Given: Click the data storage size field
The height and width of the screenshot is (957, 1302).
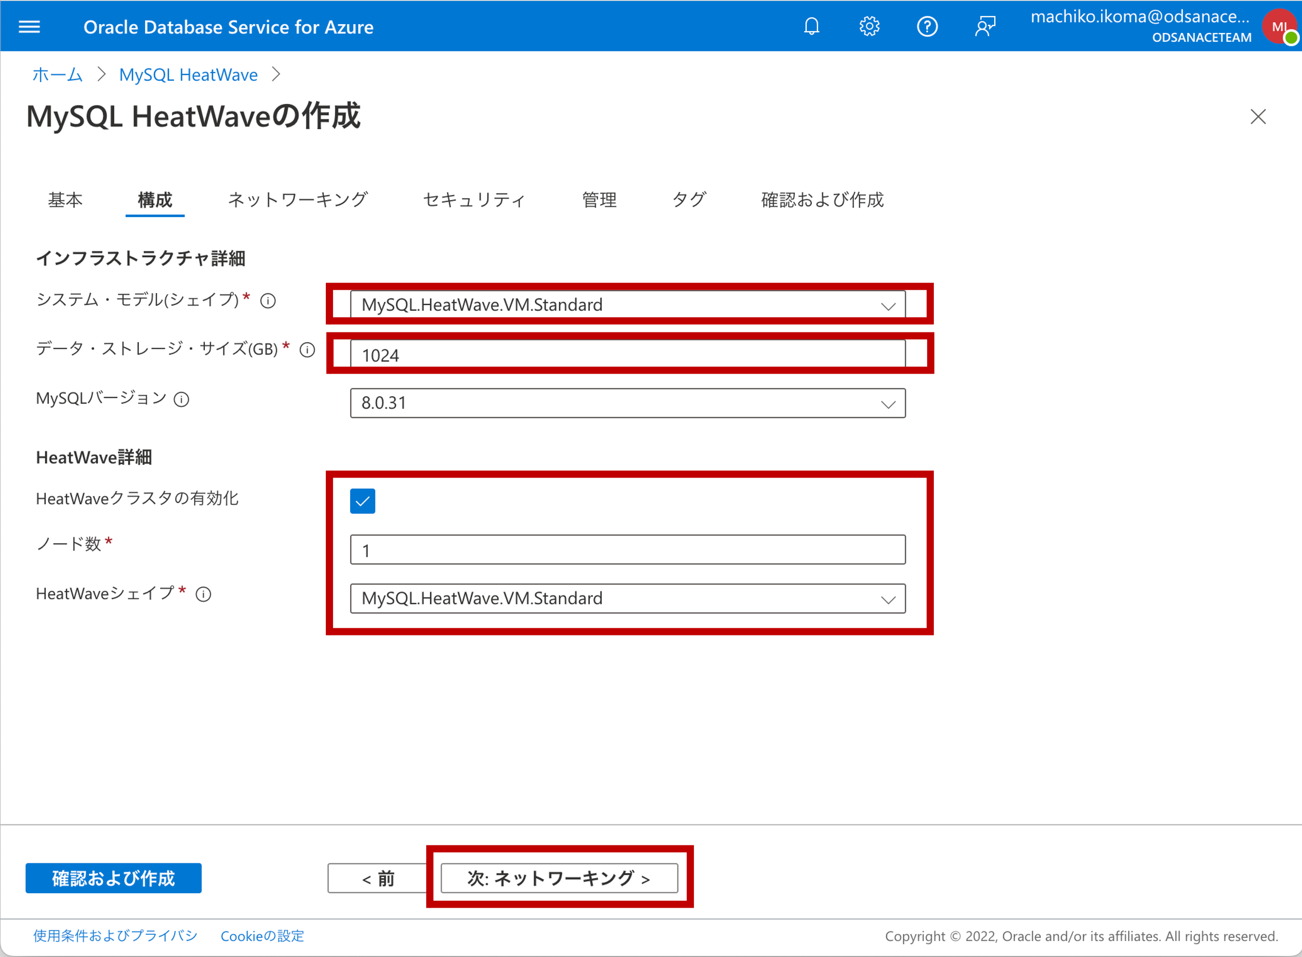Looking at the screenshot, I should (x=627, y=355).
